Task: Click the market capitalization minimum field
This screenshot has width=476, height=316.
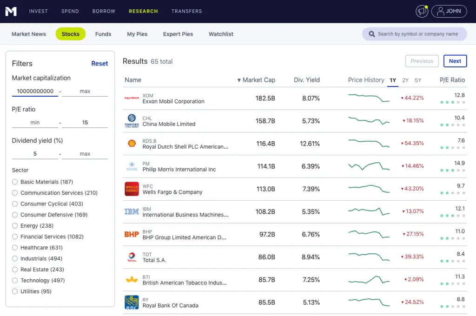Action: [35, 91]
